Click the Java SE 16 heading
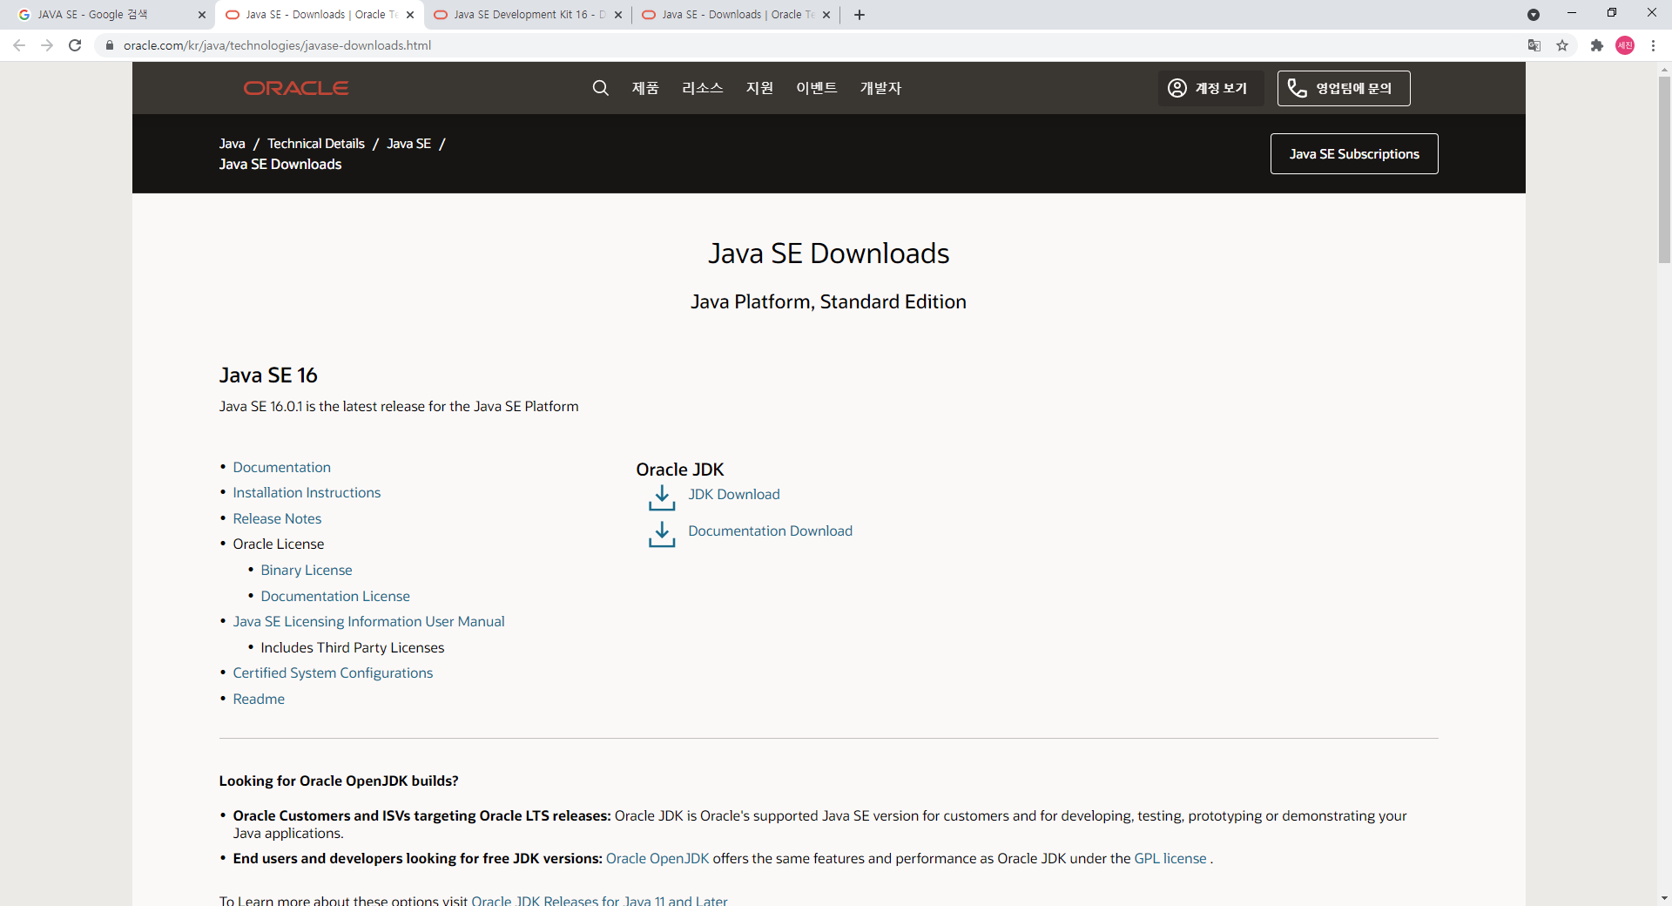The width and height of the screenshot is (1672, 906). coord(268,375)
